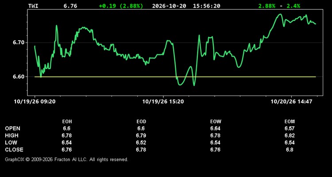The height and width of the screenshot is (177, 332).
Task: Click the EOM HIGH value 6.82
Action: pyautogui.click(x=290, y=135)
